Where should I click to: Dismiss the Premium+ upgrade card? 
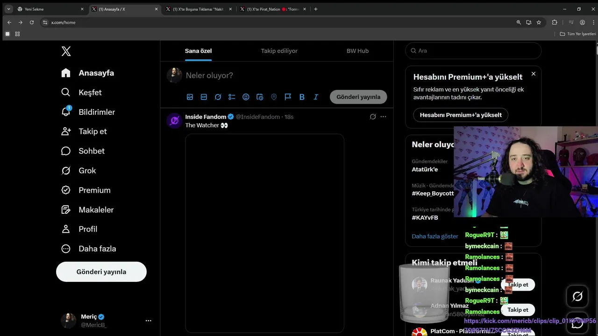coord(534,74)
